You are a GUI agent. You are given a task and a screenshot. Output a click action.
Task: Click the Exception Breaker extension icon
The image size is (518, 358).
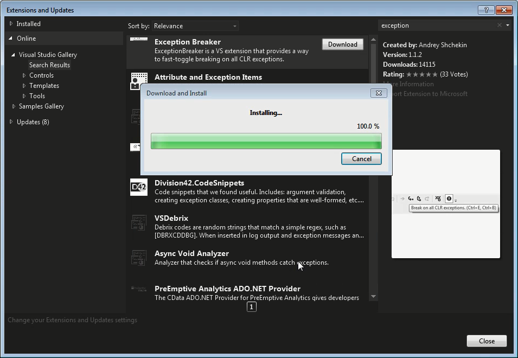coord(139,39)
